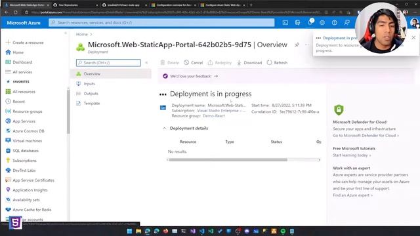420x236 pixels.
Task: Open DevTest Labs in sidebar
Action: point(20,170)
